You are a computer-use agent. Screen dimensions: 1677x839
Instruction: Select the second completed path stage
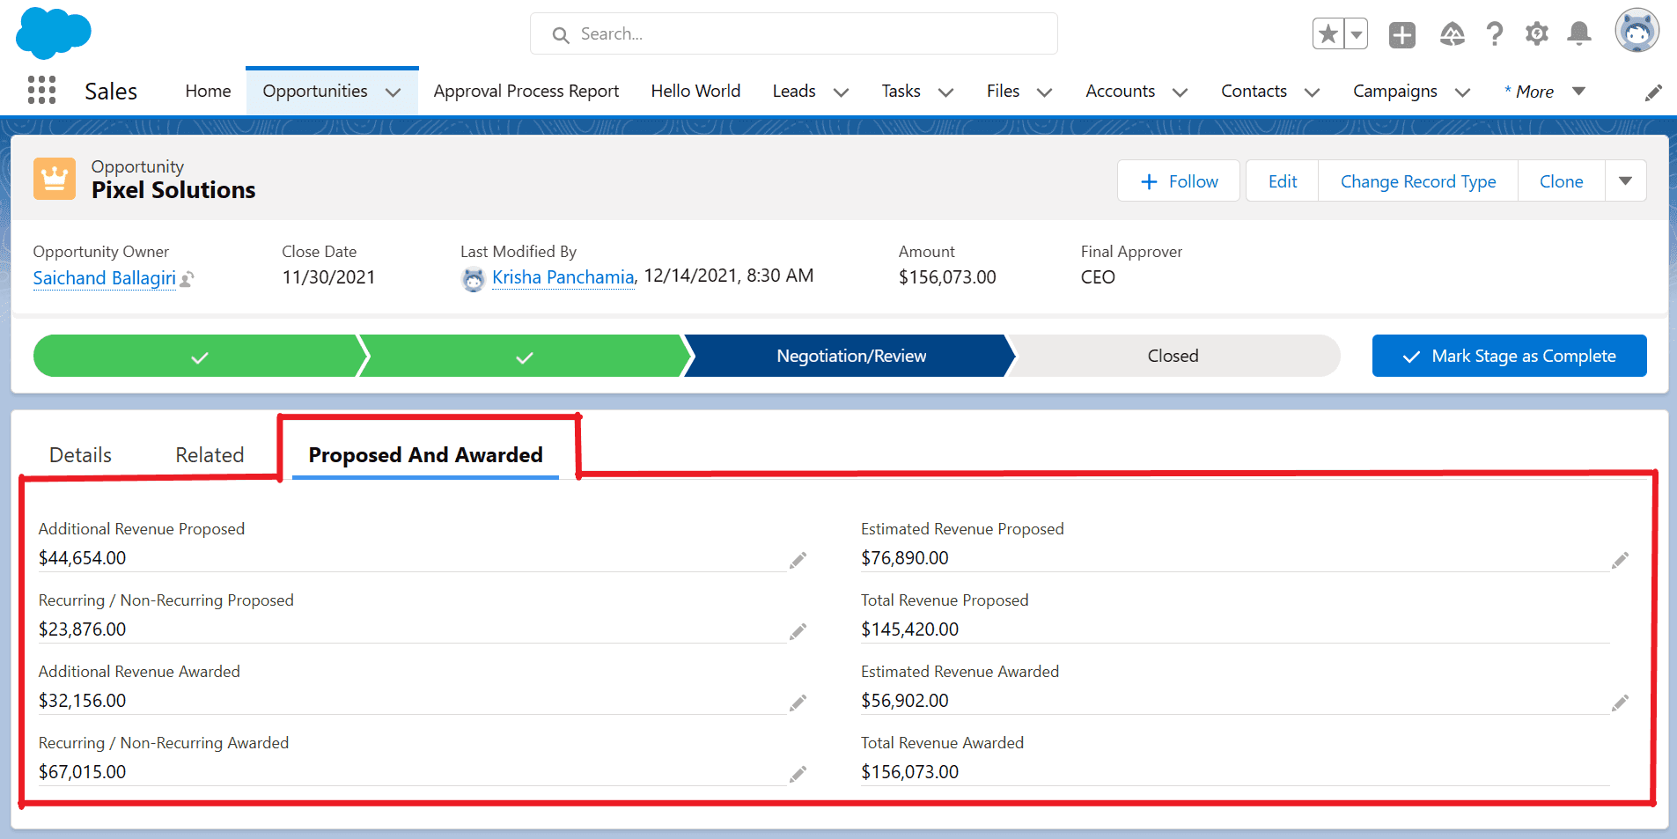click(x=525, y=356)
